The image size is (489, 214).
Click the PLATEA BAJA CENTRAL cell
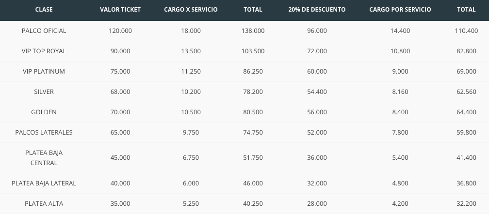pos(44,158)
